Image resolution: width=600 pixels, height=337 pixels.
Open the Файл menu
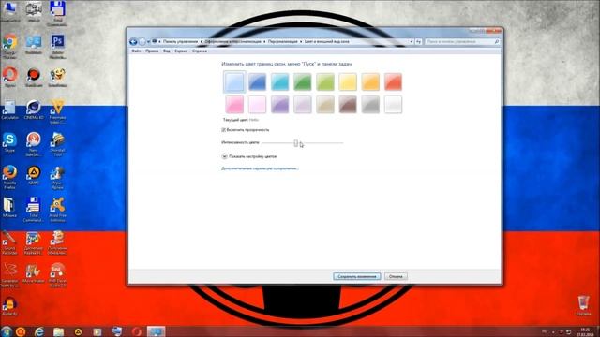[136, 51]
